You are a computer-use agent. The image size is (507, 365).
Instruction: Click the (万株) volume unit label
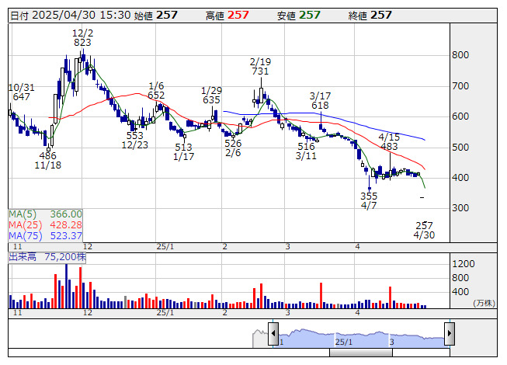coord(484,303)
